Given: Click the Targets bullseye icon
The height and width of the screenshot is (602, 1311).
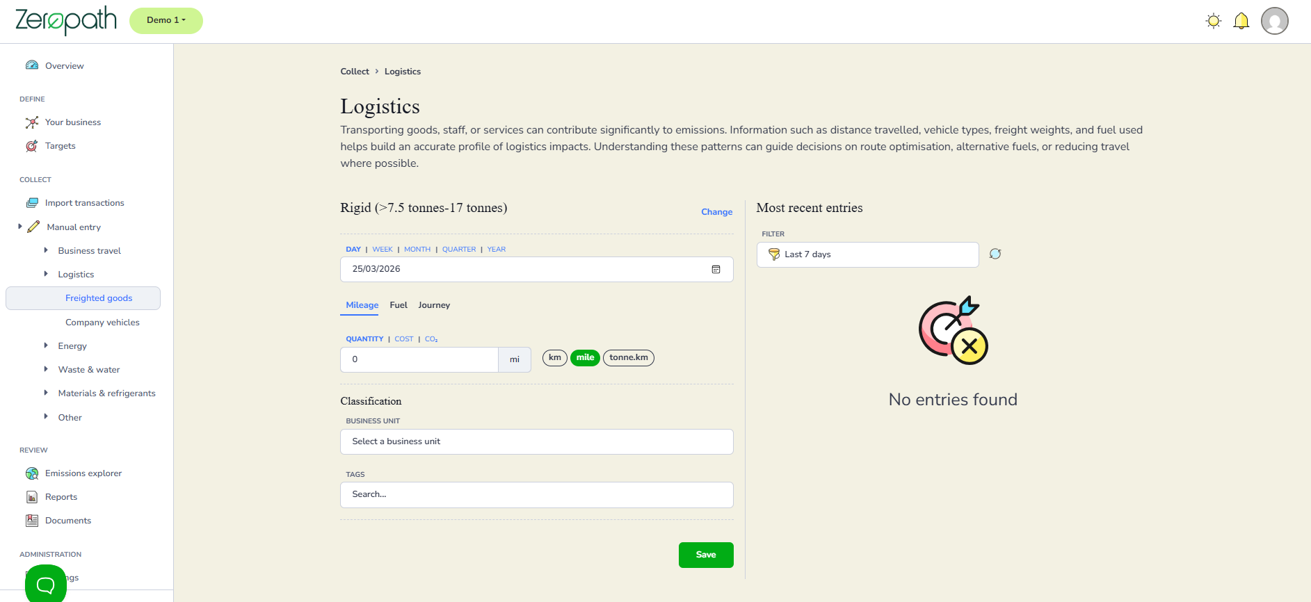Looking at the screenshot, I should click(32, 146).
